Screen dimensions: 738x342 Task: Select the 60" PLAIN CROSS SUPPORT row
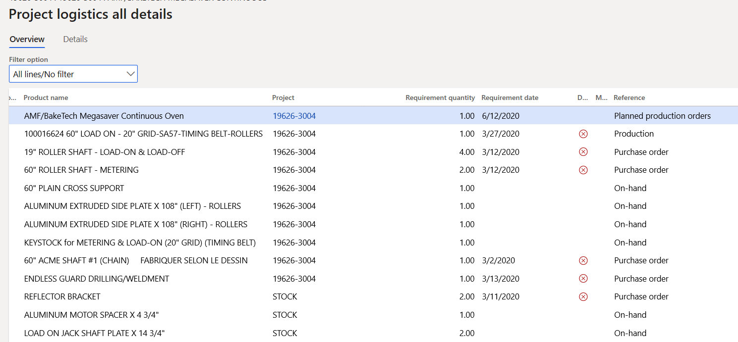(74, 188)
